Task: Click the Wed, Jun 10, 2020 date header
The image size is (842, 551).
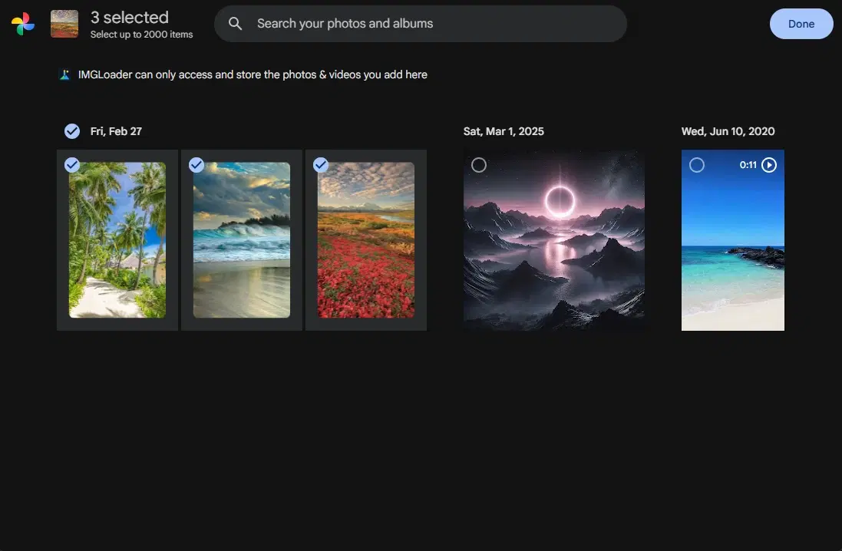Action: pyautogui.click(x=728, y=130)
